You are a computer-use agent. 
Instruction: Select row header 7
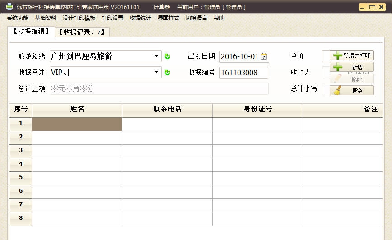click(x=21, y=205)
